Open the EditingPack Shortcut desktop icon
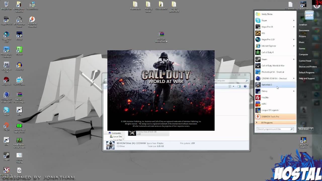 (x=19, y=7)
